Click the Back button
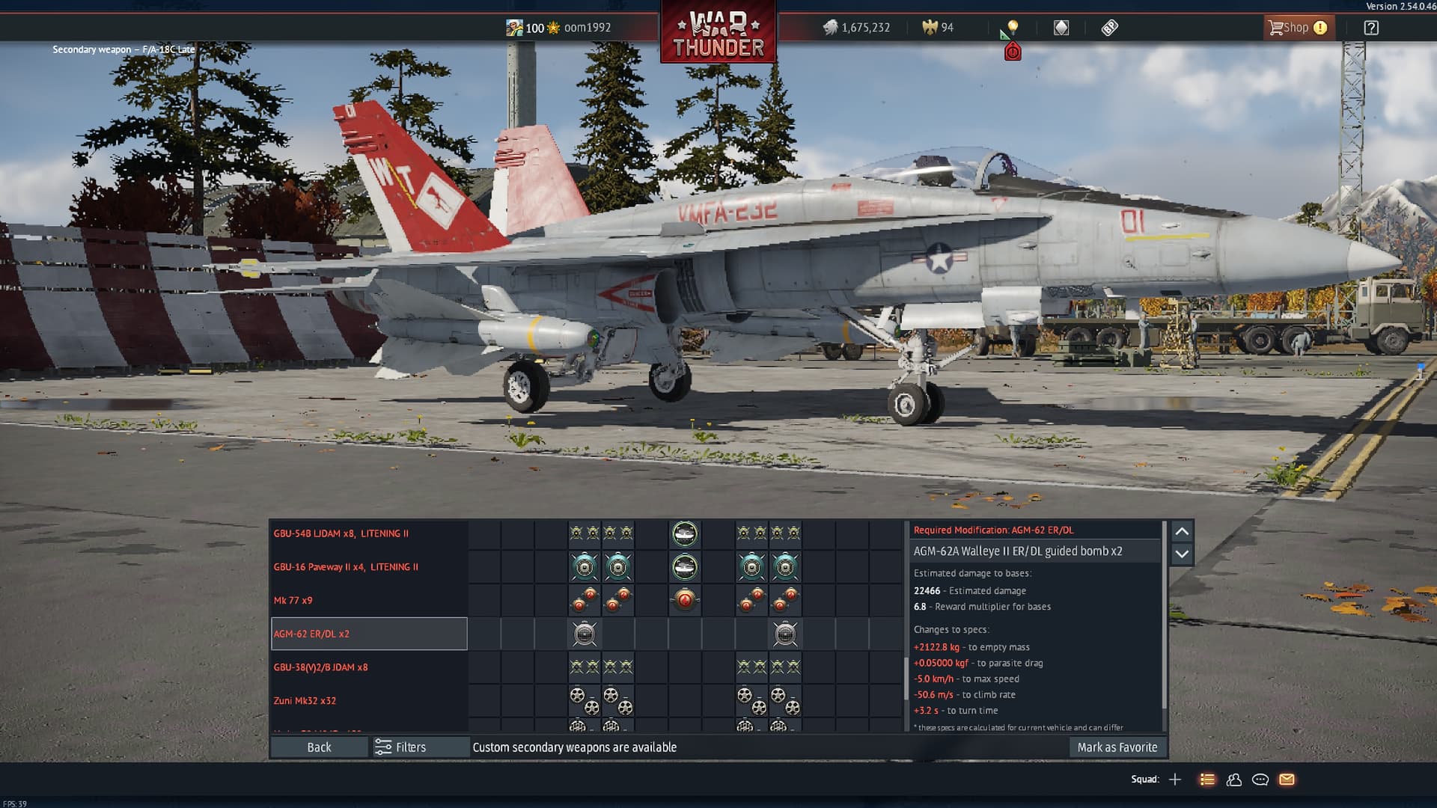The width and height of the screenshot is (1437, 808). point(319,747)
